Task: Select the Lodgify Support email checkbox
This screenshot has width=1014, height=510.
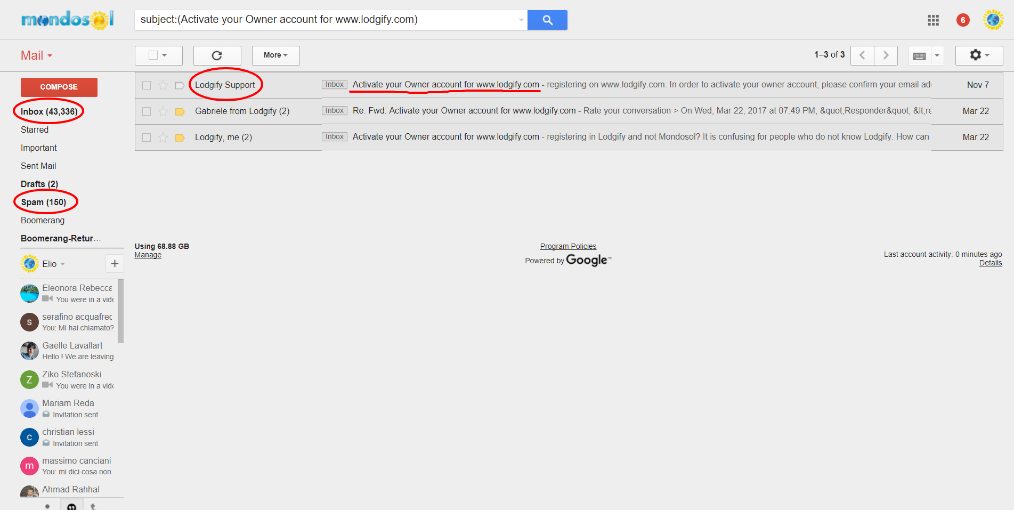Action: click(147, 85)
